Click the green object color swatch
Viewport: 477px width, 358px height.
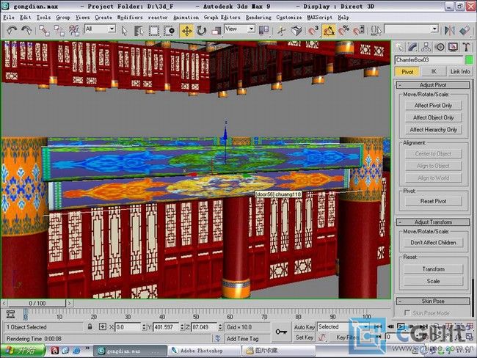tap(469, 60)
